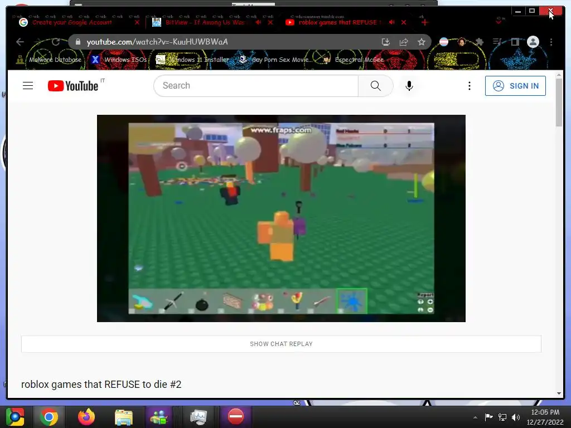Close the roblox games YouTube tab

tap(404, 22)
